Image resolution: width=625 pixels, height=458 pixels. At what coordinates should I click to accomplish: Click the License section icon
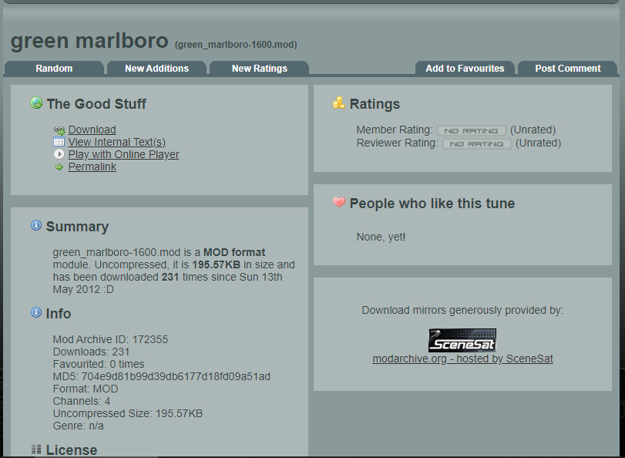36,450
